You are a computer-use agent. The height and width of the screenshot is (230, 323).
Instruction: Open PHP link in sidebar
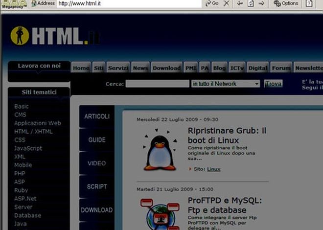coord(20,173)
